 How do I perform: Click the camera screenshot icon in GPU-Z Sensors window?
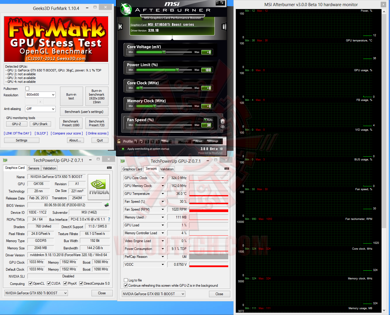tap(227, 169)
